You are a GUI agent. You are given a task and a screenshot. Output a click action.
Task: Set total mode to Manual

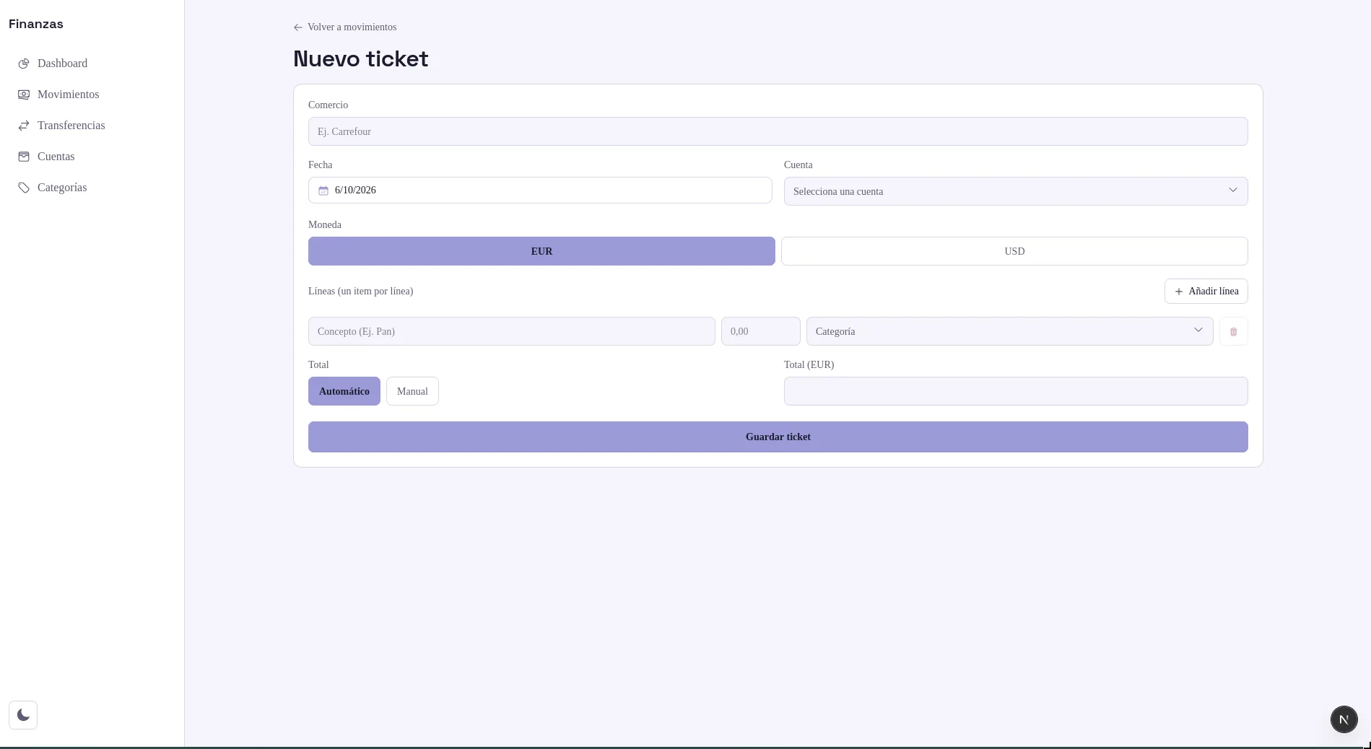412,391
